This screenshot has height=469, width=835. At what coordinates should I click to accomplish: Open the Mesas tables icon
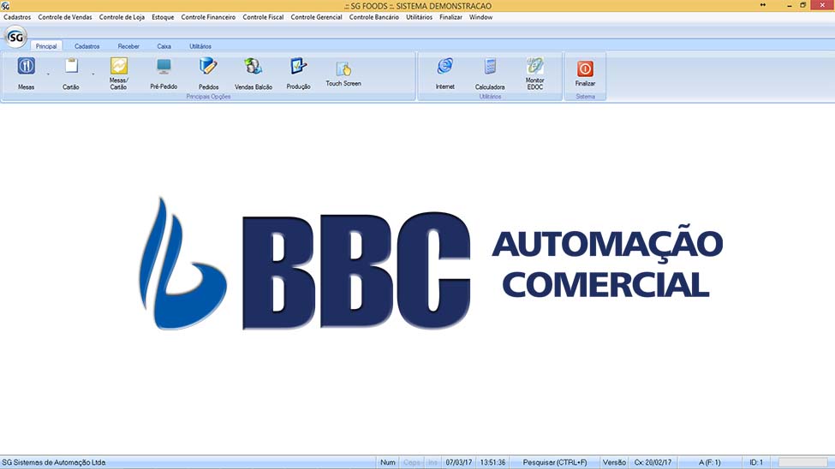pyautogui.click(x=27, y=67)
